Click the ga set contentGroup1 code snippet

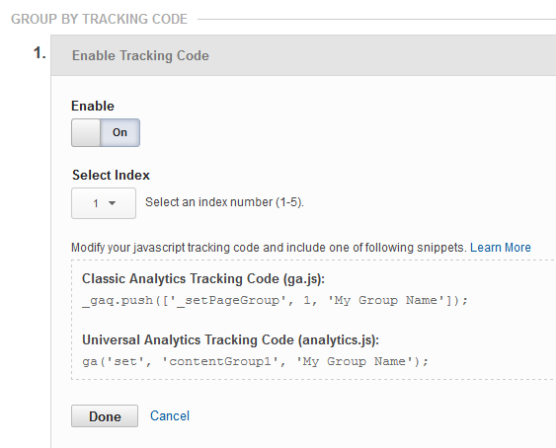click(256, 361)
